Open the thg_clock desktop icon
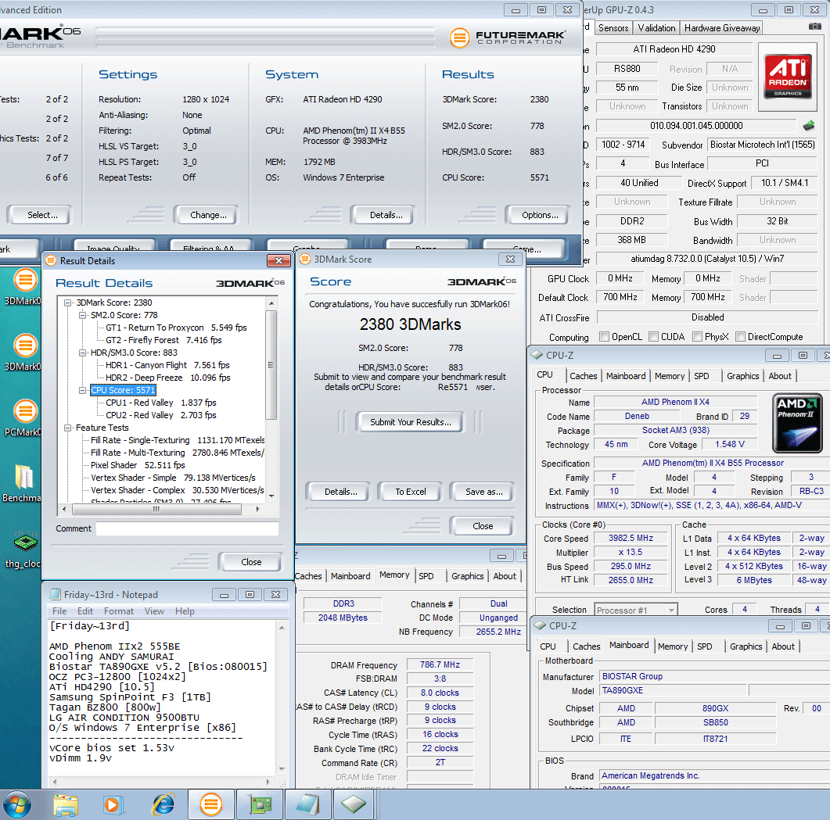 [25, 542]
